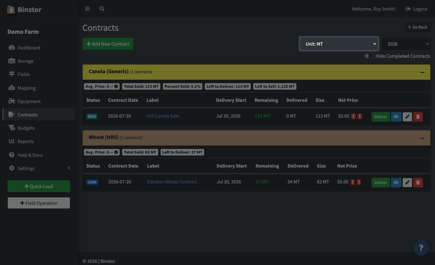Open Equipment in the sidebar
The height and width of the screenshot is (265, 435).
(39, 101)
